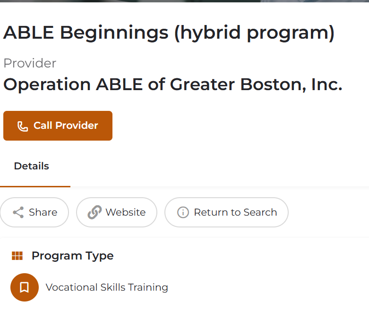The image size is (369, 310).
Task: Click the orange underline below the Details tab
Action: point(35,186)
